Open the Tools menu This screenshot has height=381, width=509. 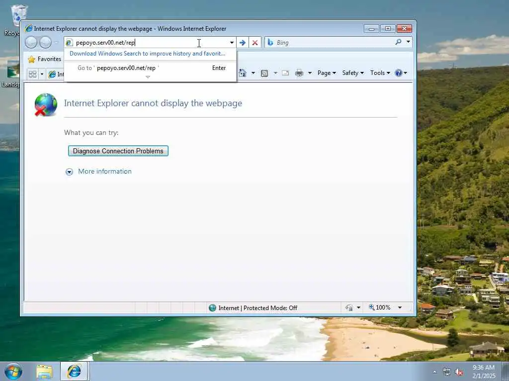coord(380,73)
